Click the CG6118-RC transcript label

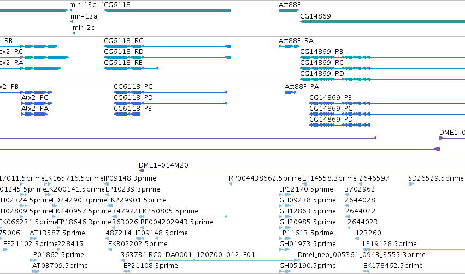point(123,41)
